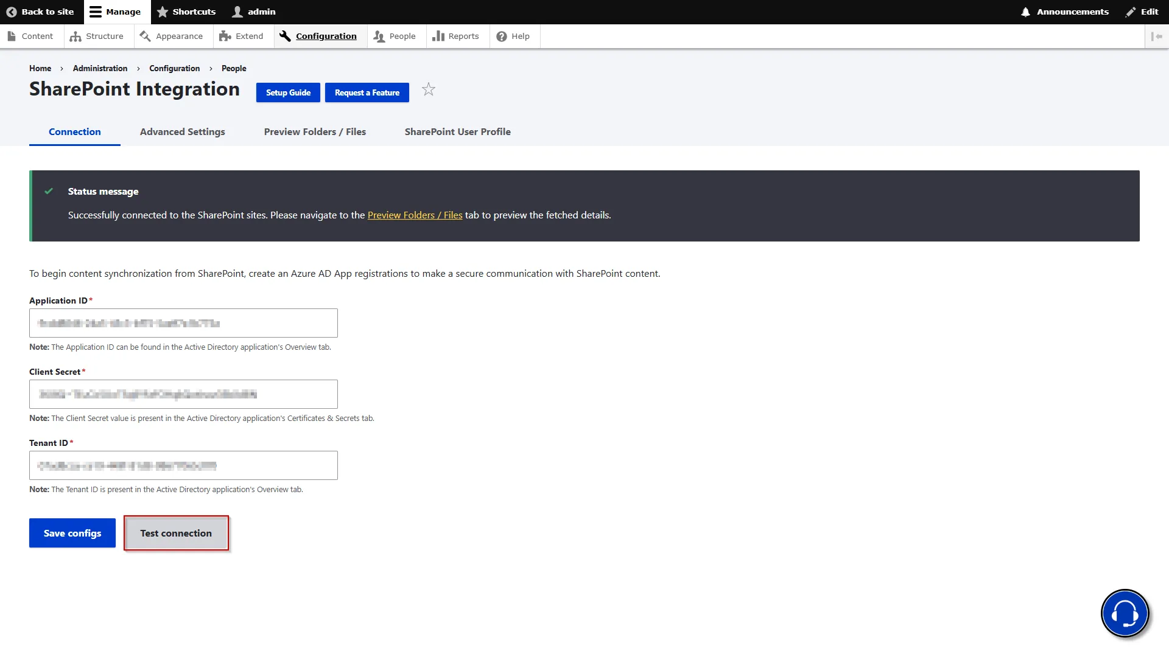Go to Home breadcrumb

tap(40, 68)
